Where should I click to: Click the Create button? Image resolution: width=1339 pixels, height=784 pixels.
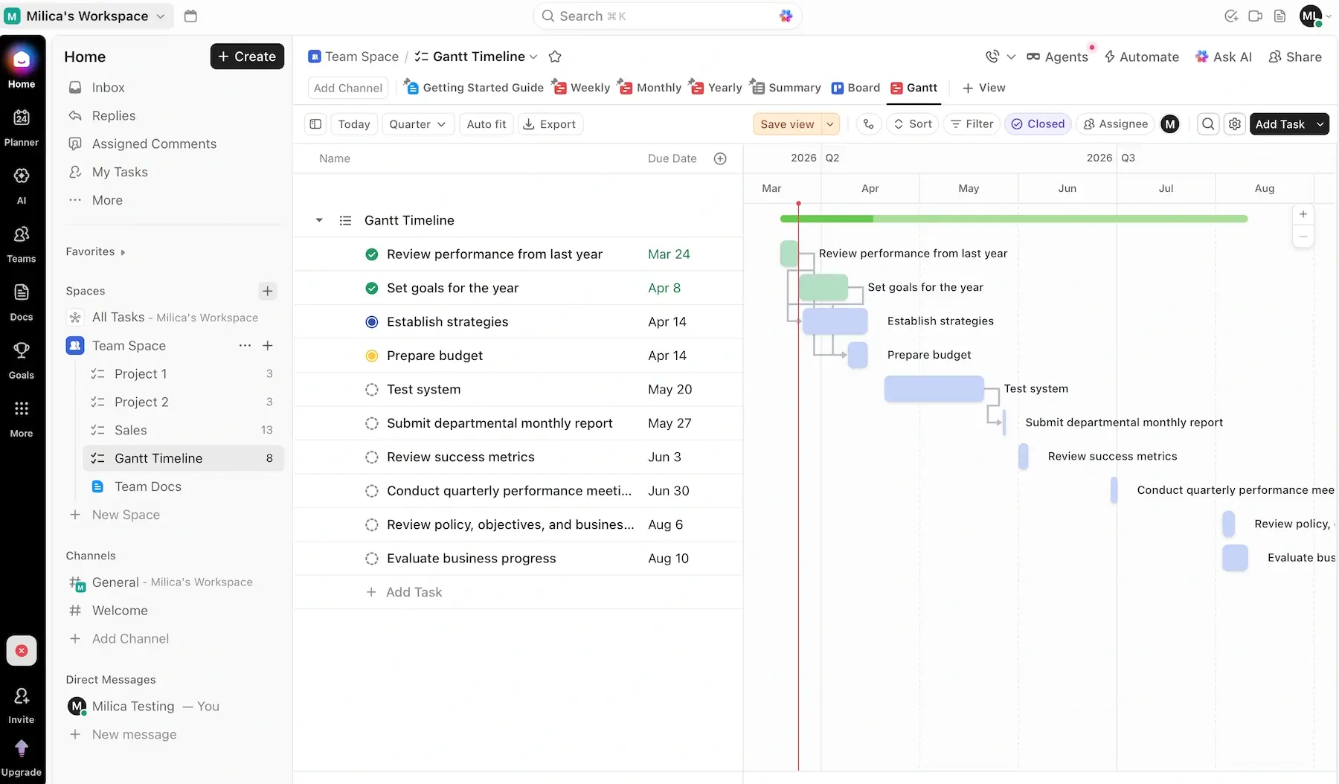[x=247, y=56]
